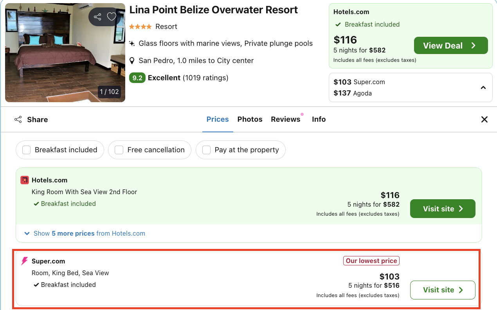This screenshot has height=310, width=497.
Task: Click the heart icon to favorite the hotel
Action: click(x=112, y=17)
